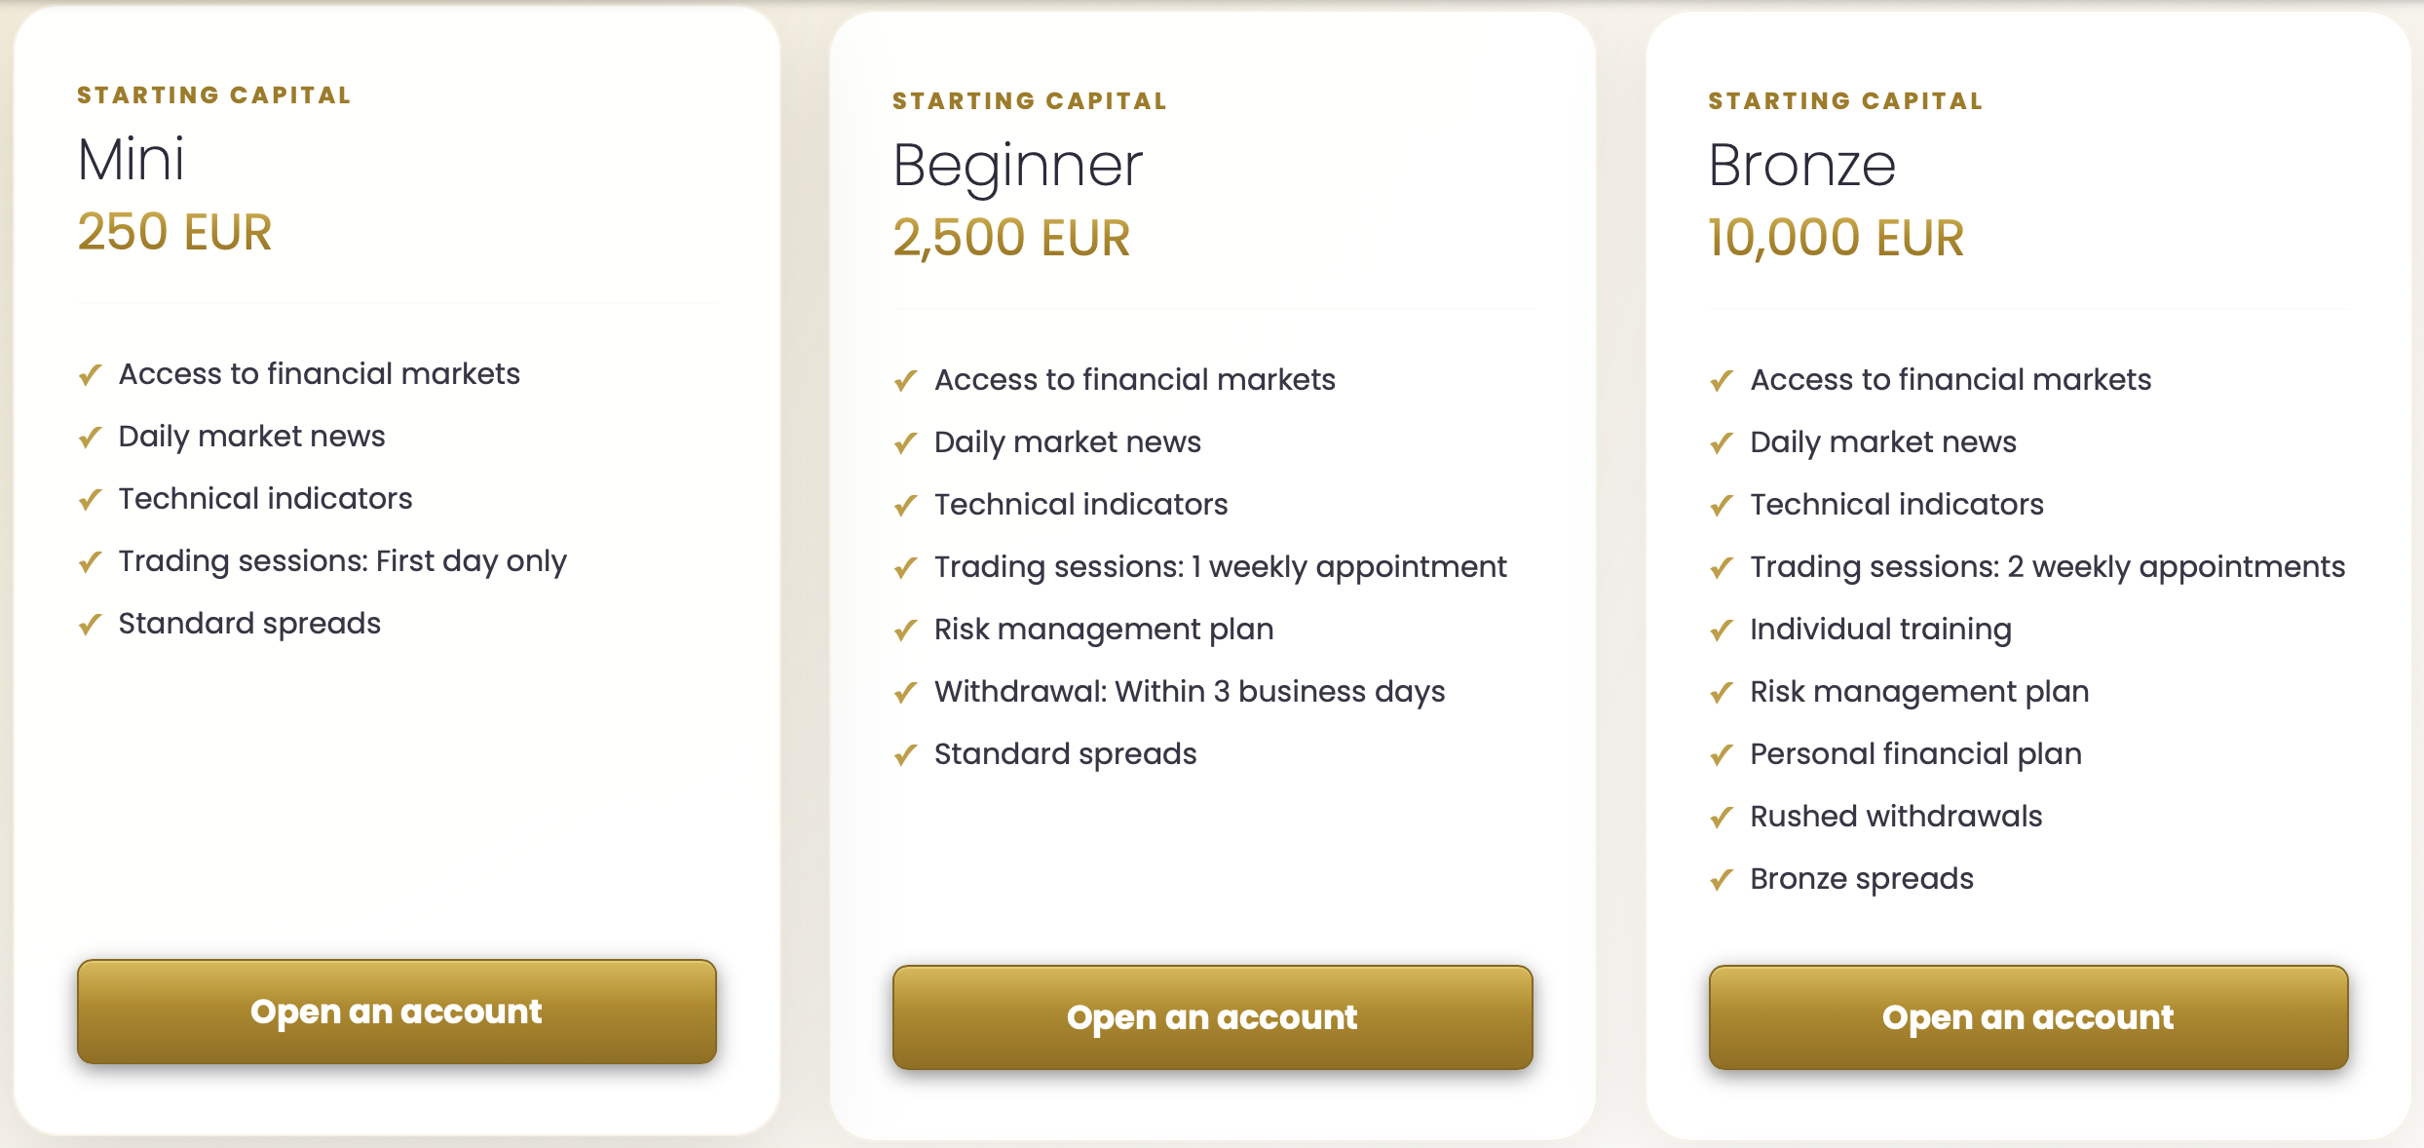The image size is (2424, 1148).
Task: Click the 10,000 EUR price
Action: click(x=1837, y=239)
